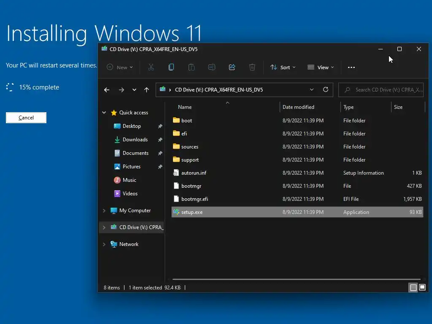The width and height of the screenshot is (432, 324).
Task: Select the bootmgr file name
Action: [191, 186]
